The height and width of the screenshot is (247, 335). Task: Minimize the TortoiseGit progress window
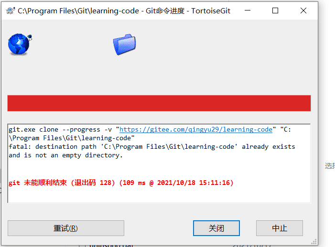[x=248, y=10]
